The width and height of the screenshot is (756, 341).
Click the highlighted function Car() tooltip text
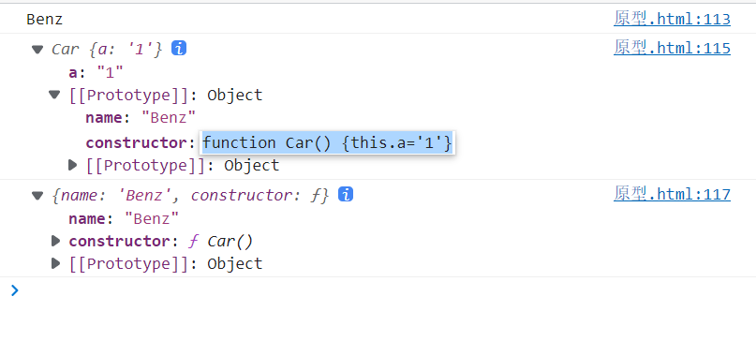[x=327, y=142]
